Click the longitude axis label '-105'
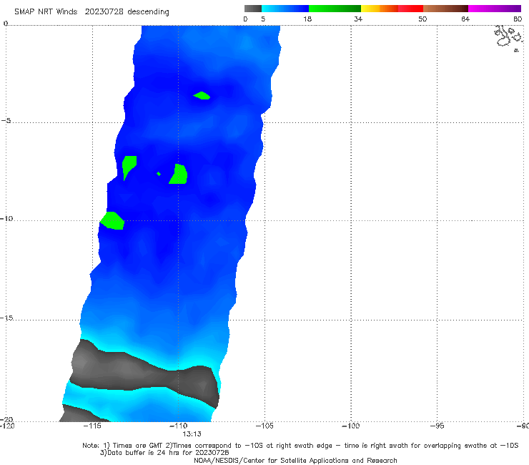529x465 pixels. (x=264, y=426)
